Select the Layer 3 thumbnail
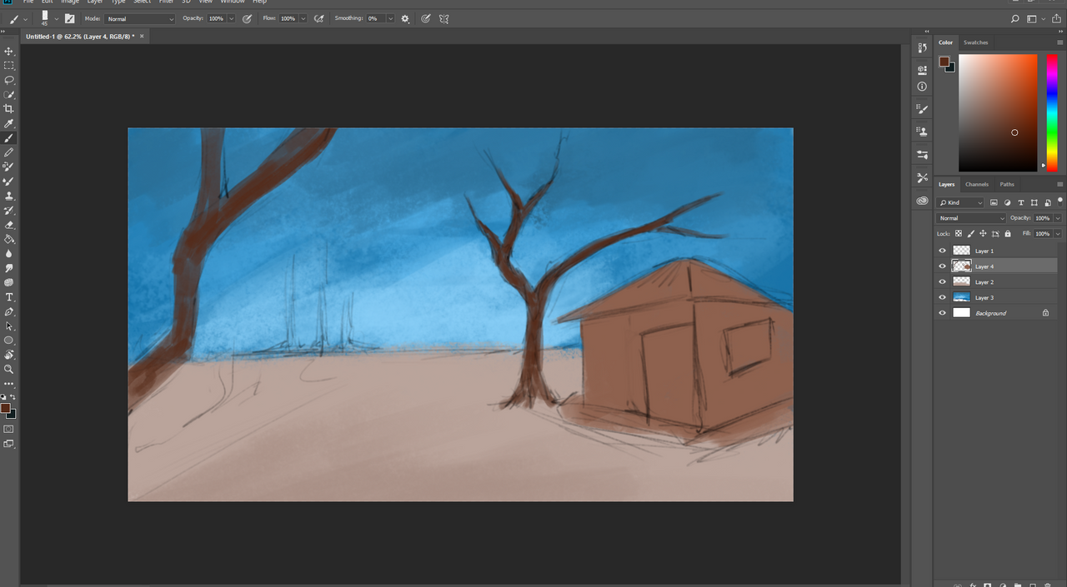The image size is (1067, 587). tap(961, 297)
